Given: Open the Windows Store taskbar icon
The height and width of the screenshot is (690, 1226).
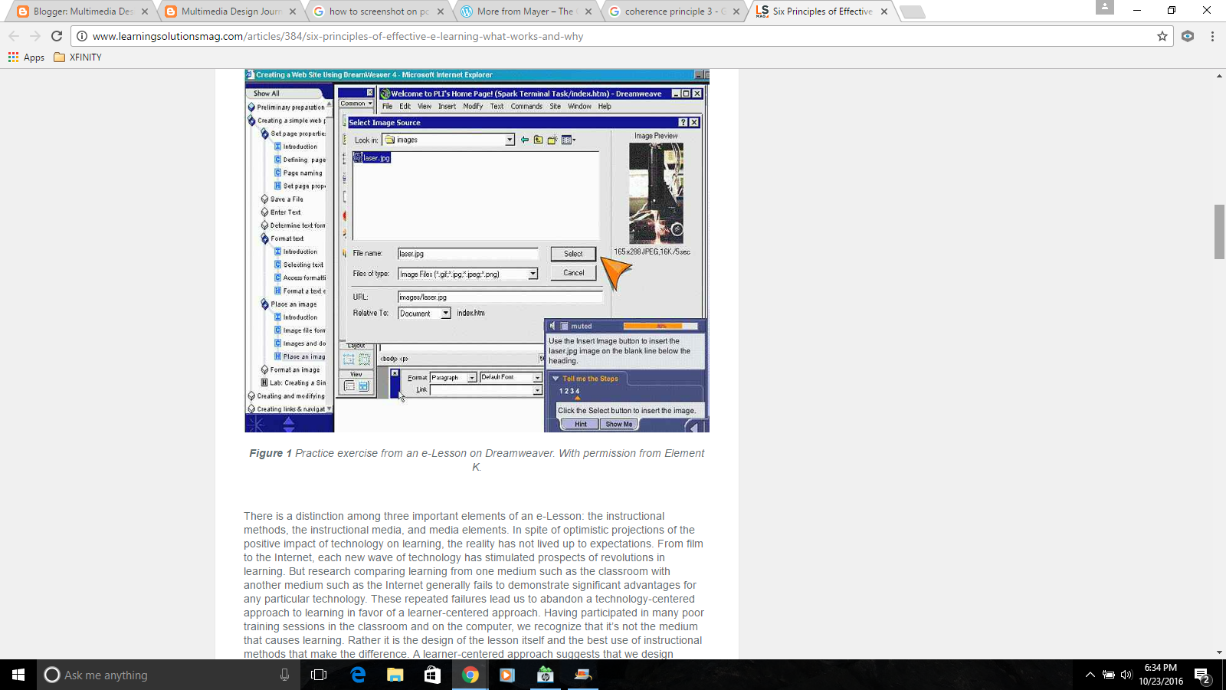Looking at the screenshot, I should [x=433, y=675].
